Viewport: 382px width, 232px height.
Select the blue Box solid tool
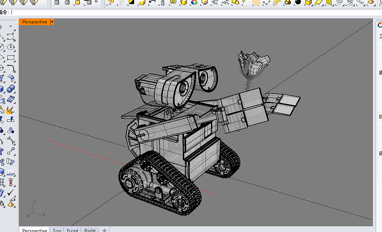coord(2,89)
